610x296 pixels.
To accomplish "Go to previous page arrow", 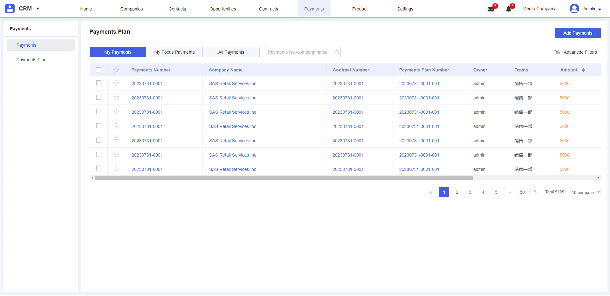I will point(431,192).
